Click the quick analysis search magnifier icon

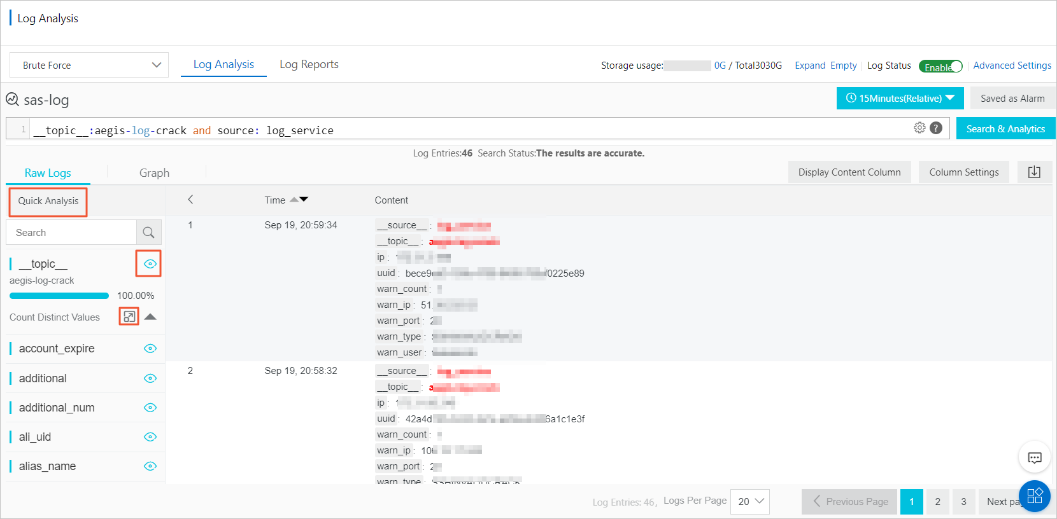(148, 233)
